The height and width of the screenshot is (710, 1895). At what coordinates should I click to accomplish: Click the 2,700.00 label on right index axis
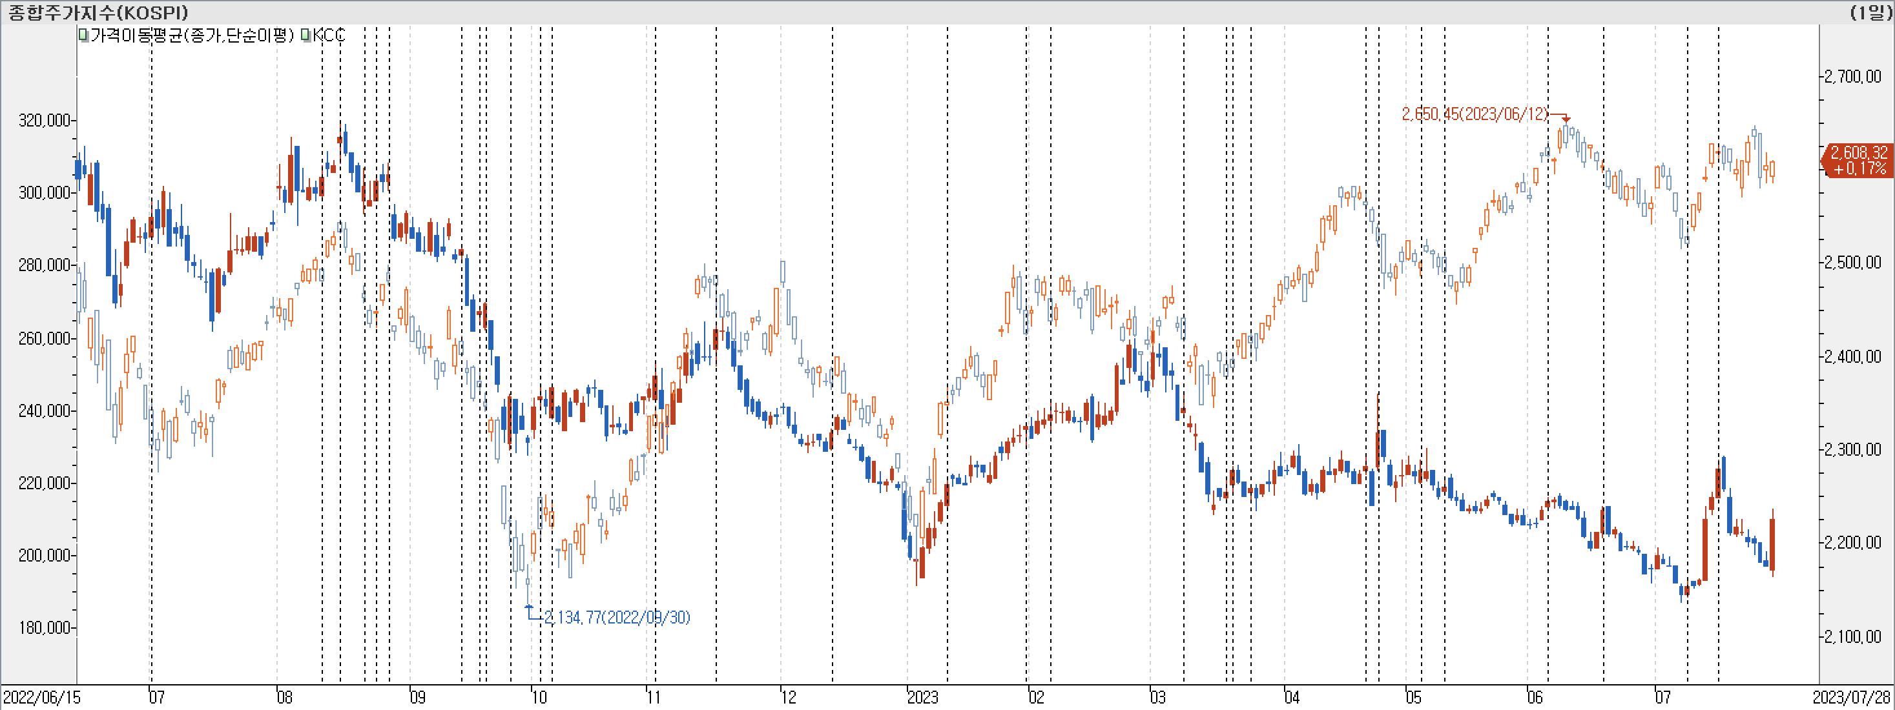click(1852, 76)
